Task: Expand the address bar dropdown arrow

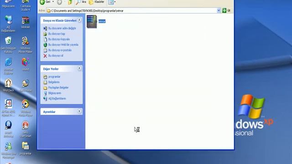Action: click(219, 10)
